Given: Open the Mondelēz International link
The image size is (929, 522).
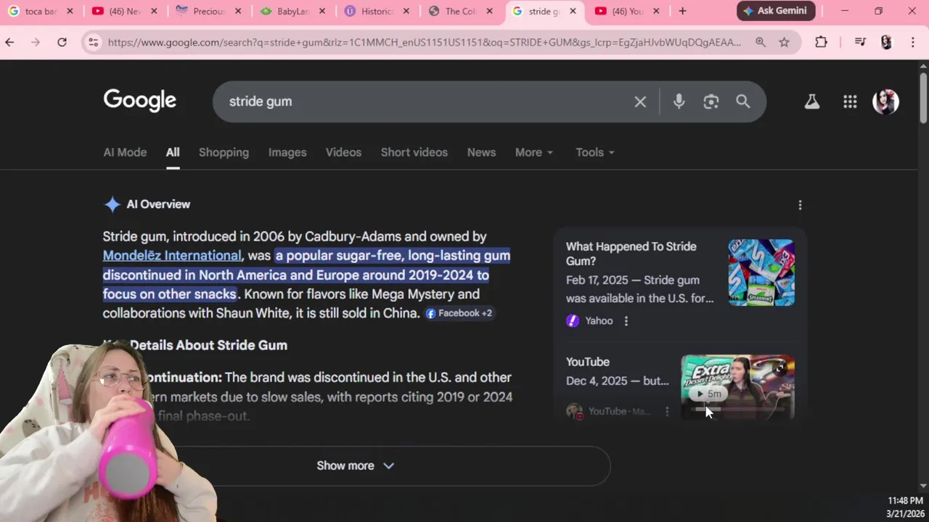Looking at the screenshot, I should (x=172, y=255).
